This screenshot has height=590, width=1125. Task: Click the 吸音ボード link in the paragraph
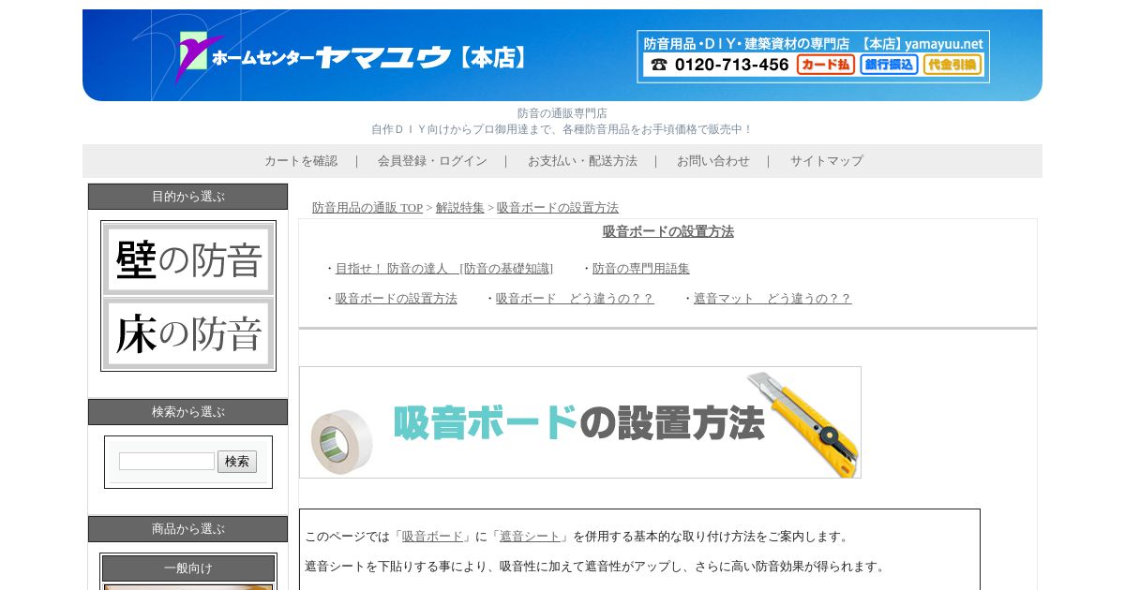[x=432, y=537]
